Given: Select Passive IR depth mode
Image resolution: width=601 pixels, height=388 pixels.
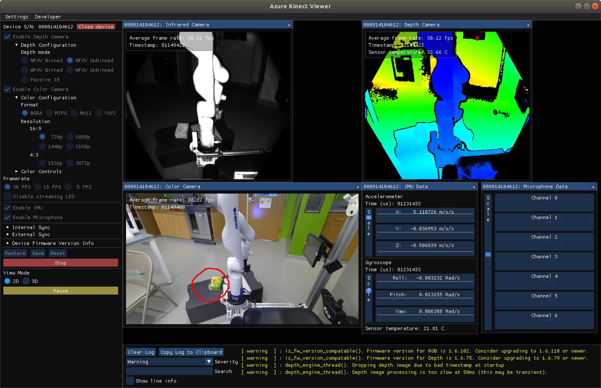Looking at the screenshot, I should (25, 80).
